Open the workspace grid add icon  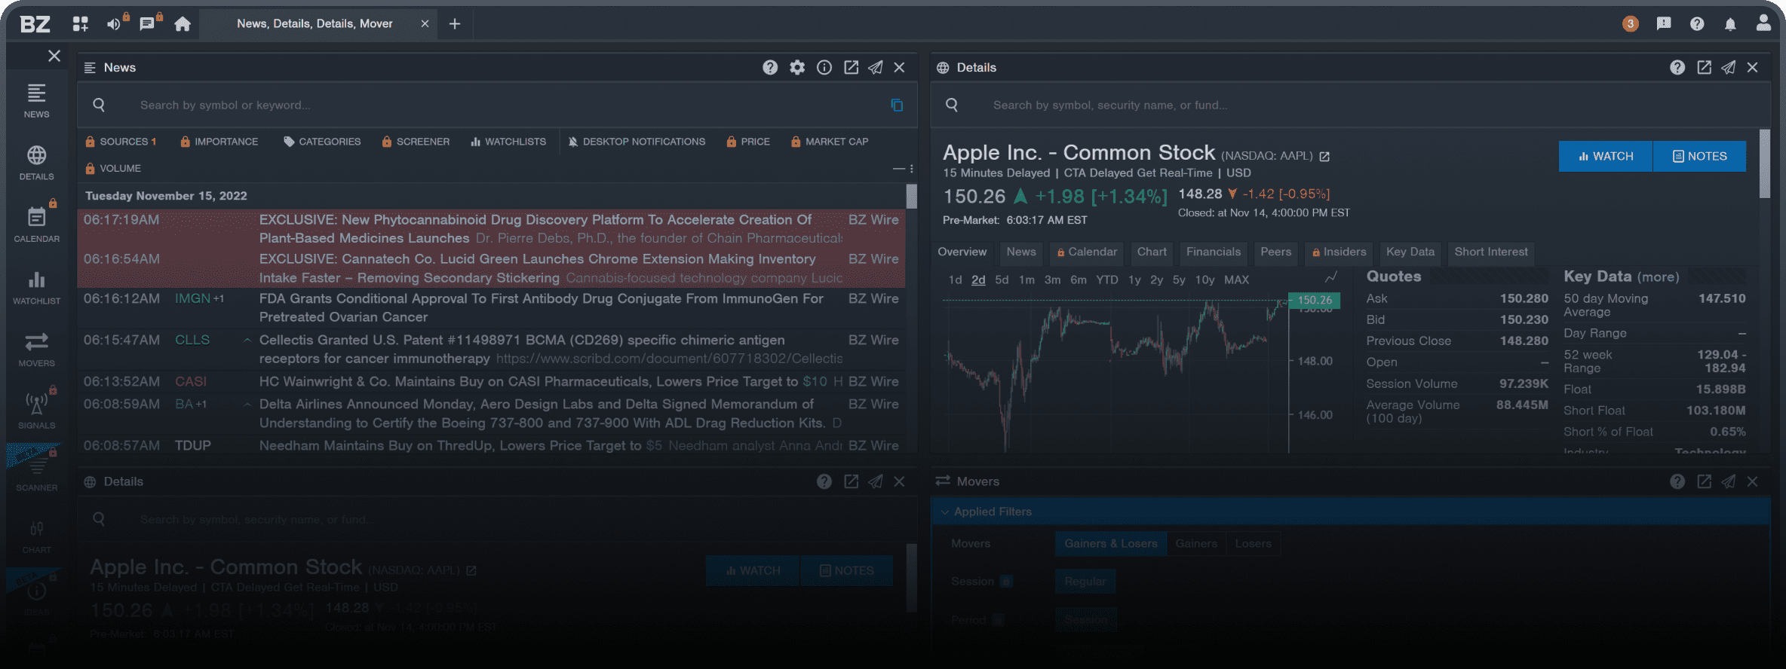(80, 24)
